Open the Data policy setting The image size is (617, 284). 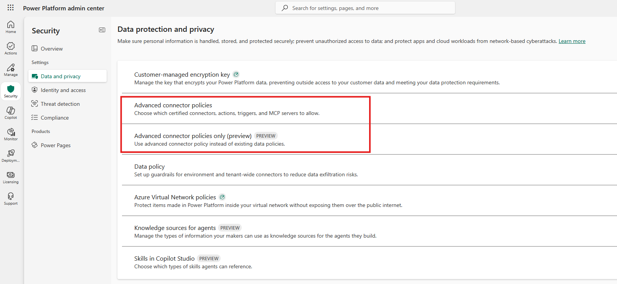[149, 166]
